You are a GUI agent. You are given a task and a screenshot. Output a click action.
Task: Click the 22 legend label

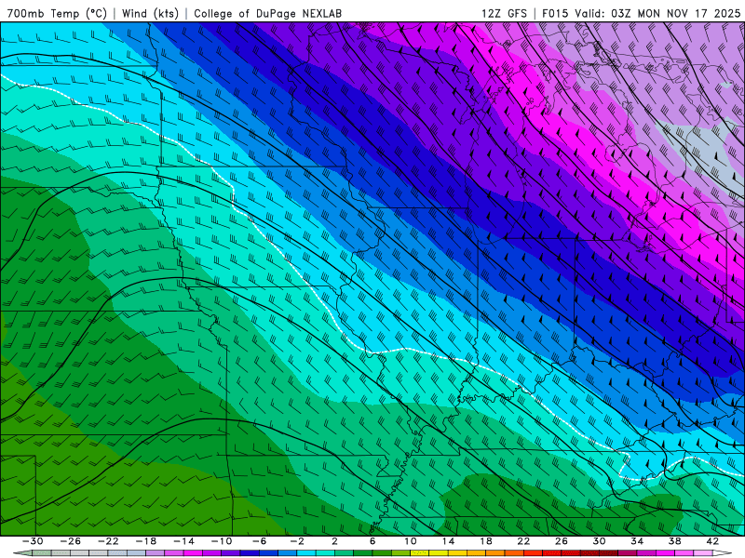tap(523, 541)
